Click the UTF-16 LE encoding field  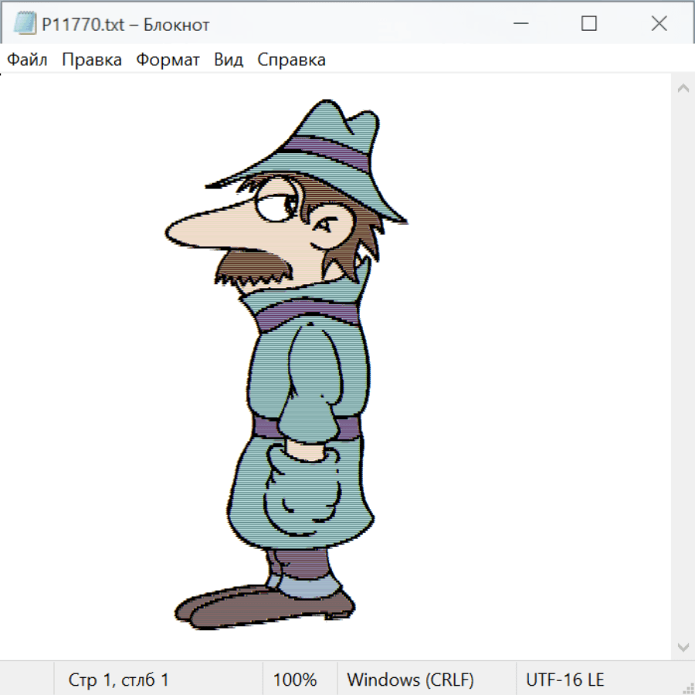coord(565,680)
